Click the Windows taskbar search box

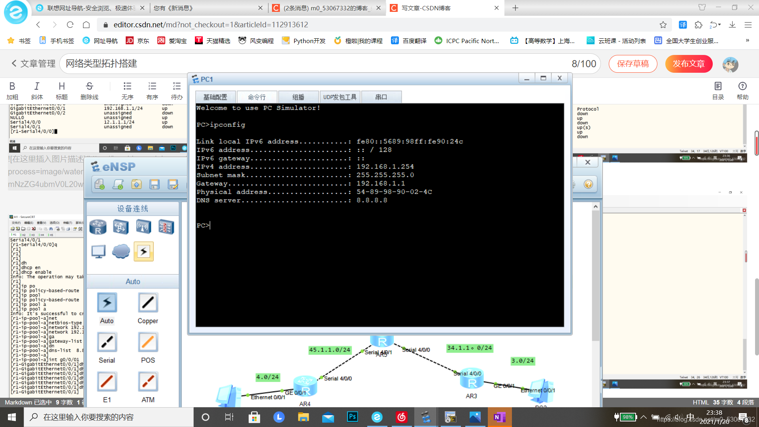pos(109,417)
